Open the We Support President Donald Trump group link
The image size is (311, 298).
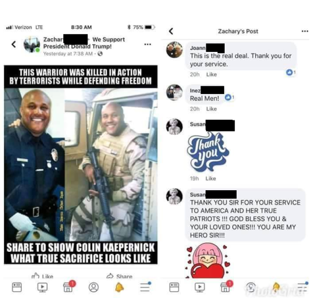point(84,43)
